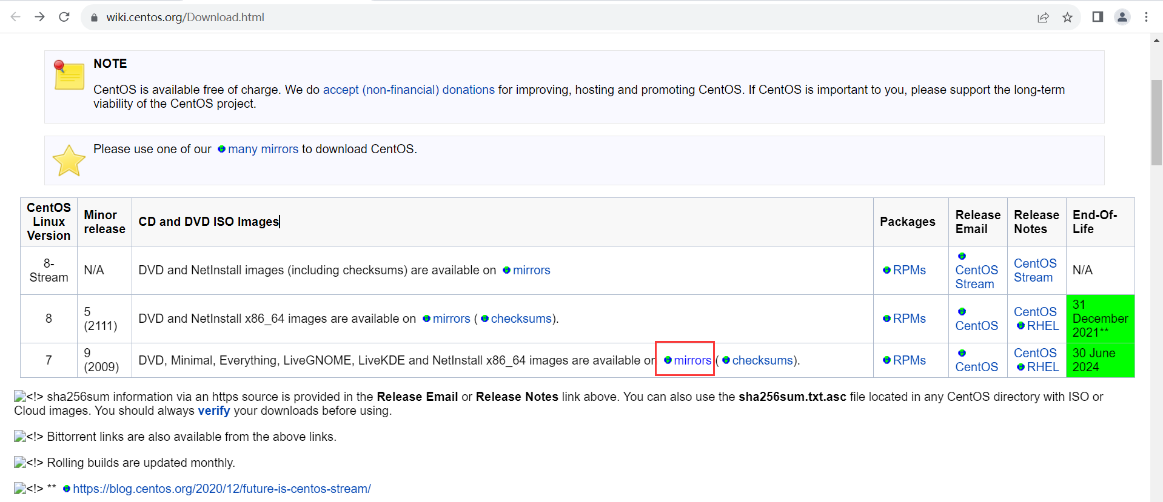Image resolution: width=1163 pixels, height=502 pixels.
Task: Reload the CentOS download page
Action: [64, 17]
